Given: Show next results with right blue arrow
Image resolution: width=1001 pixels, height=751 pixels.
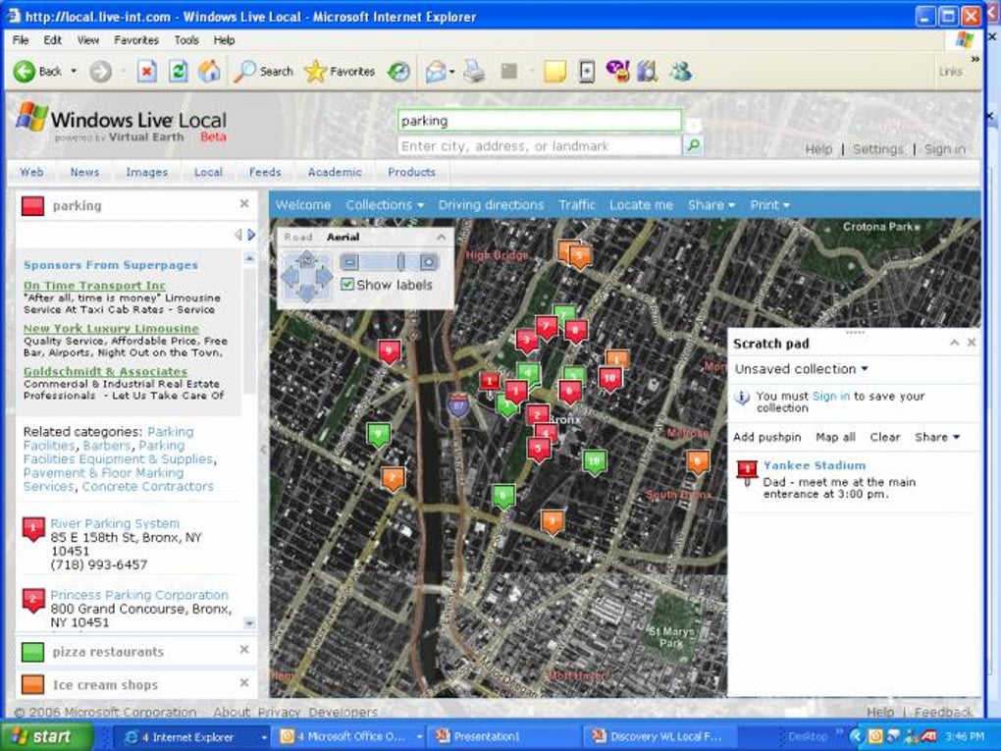Looking at the screenshot, I should pyautogui.click(x=251, y=235).
